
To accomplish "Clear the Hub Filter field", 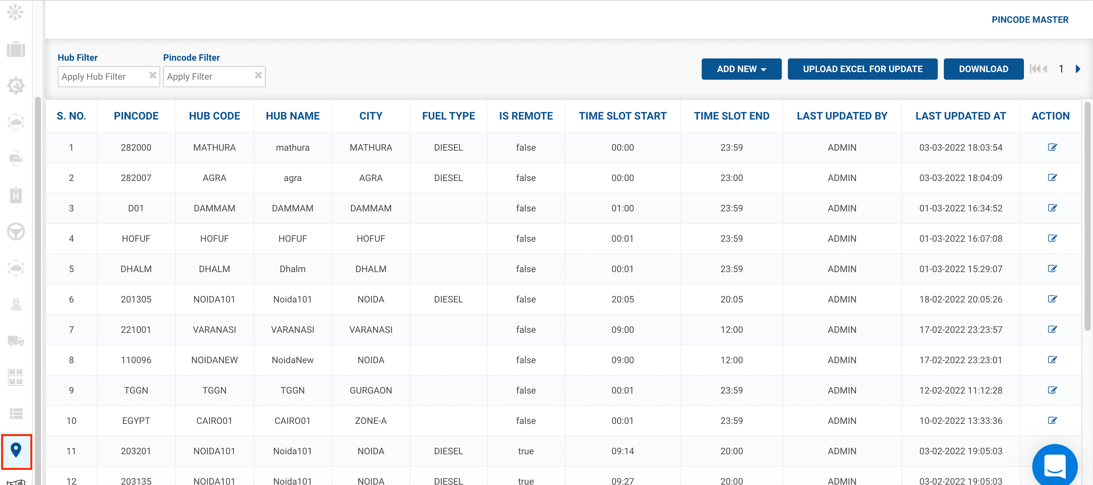I will pos(153,76).
